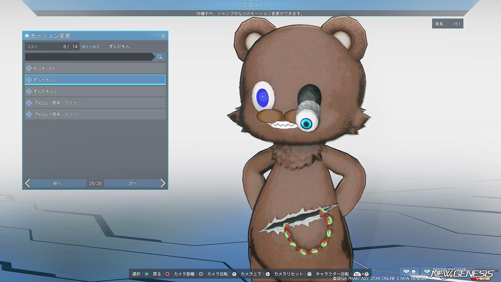Click the cross button icon beside 選択
This screenshot has width=501, height=282.
click(x=147, y=274)
